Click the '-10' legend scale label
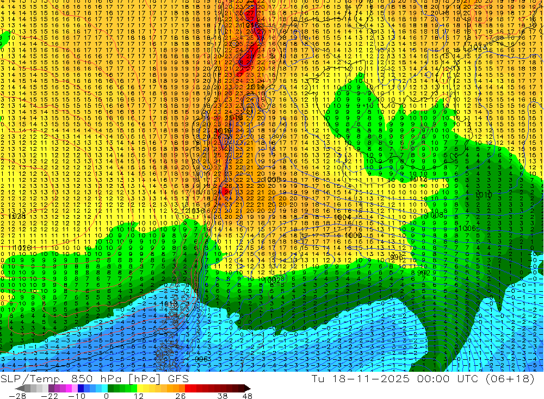This screenshot has height=399, width=544. (x=77, y=396)
